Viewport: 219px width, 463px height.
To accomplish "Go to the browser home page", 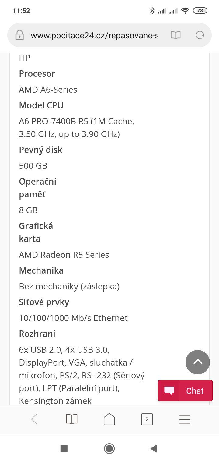I will 109,419.
